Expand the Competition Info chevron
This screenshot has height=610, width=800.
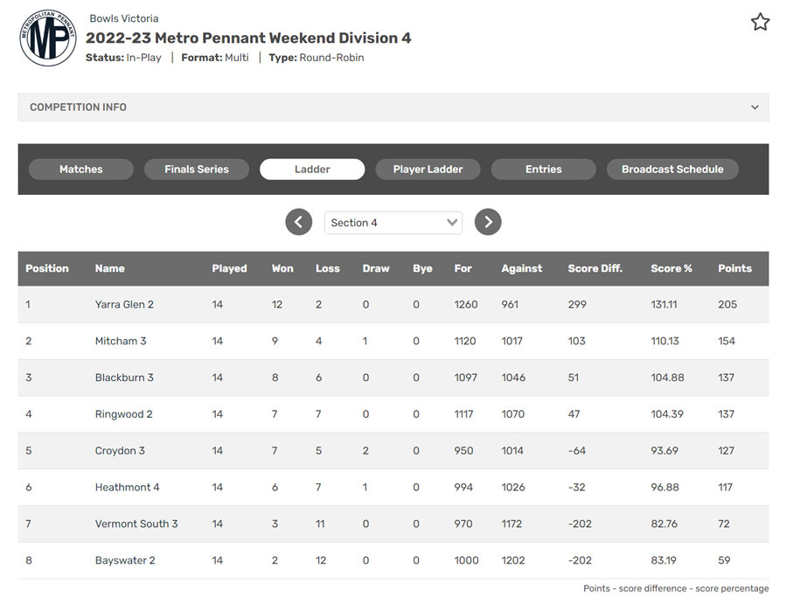(x=755, y=107)
